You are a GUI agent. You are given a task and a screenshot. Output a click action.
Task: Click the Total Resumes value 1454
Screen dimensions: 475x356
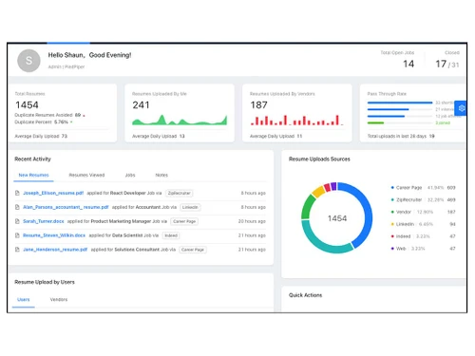pos(27,104)
